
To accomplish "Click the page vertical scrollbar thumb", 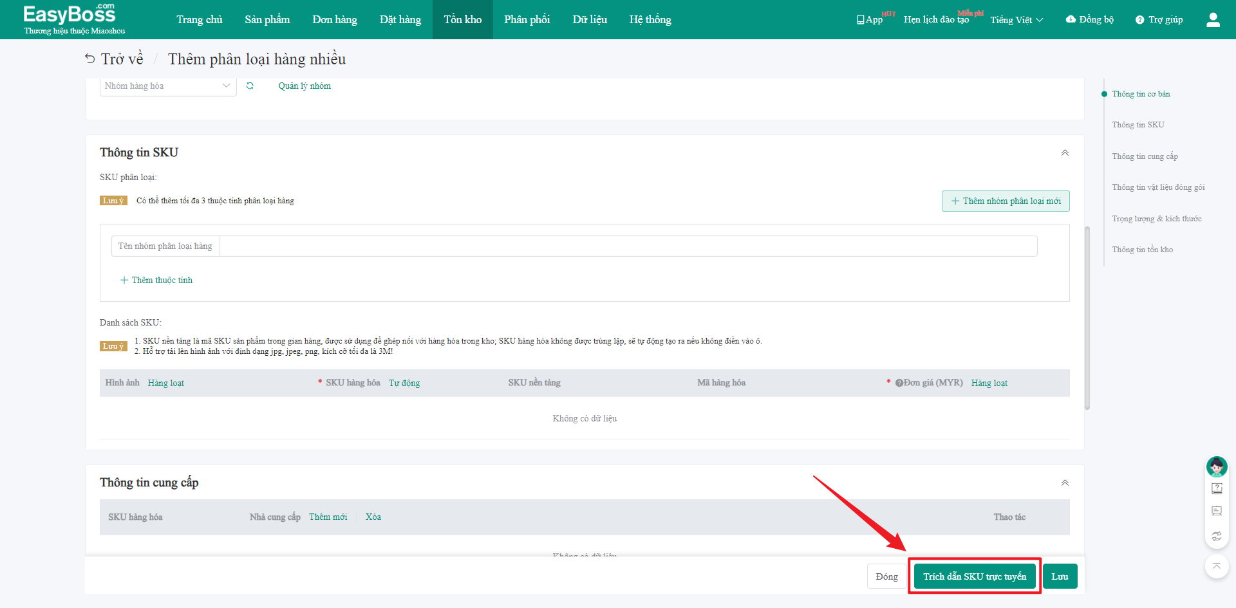I will point(1087,318).
